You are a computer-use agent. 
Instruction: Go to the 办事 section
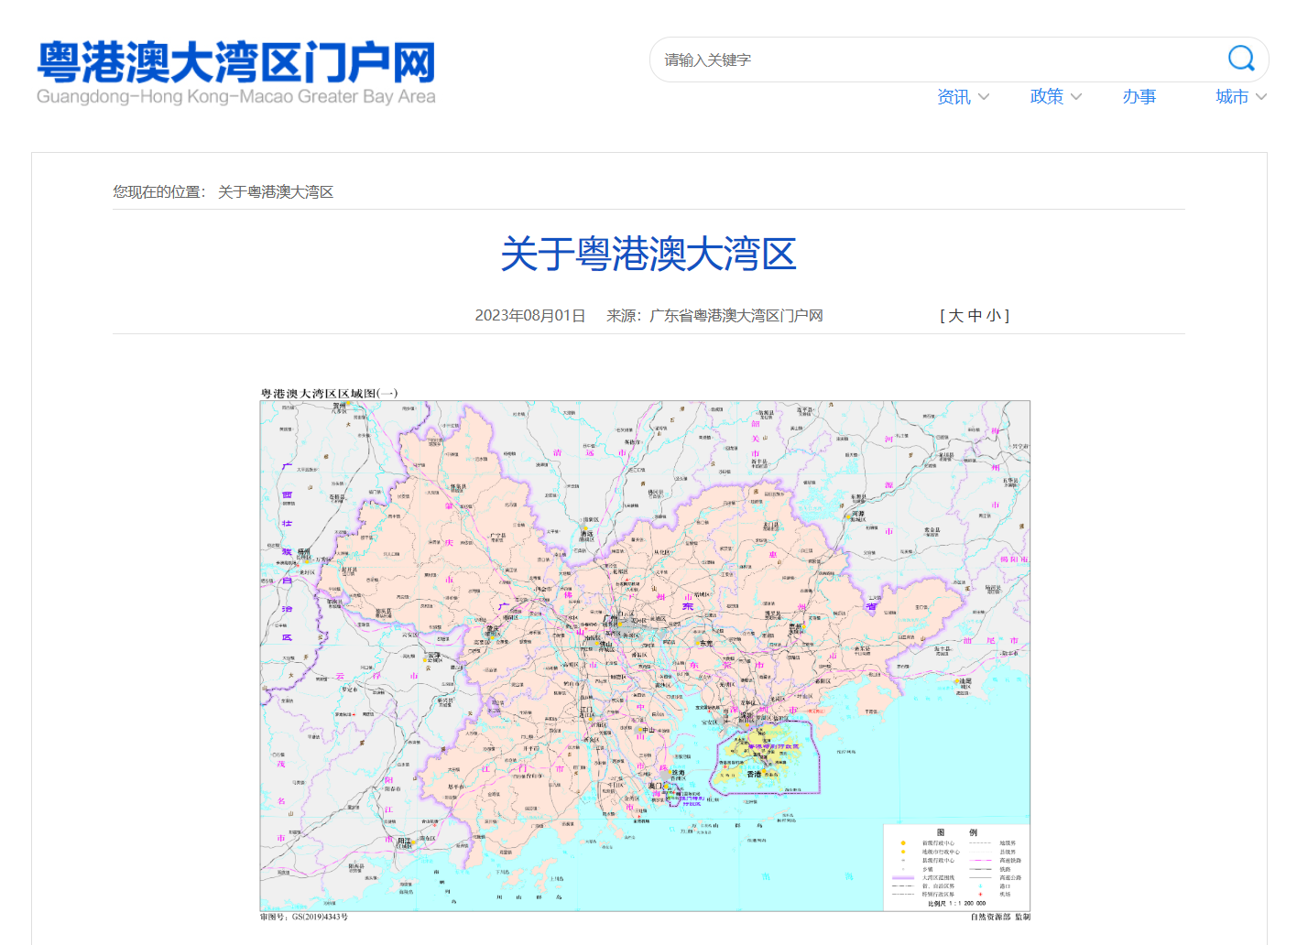[1139, 96]
